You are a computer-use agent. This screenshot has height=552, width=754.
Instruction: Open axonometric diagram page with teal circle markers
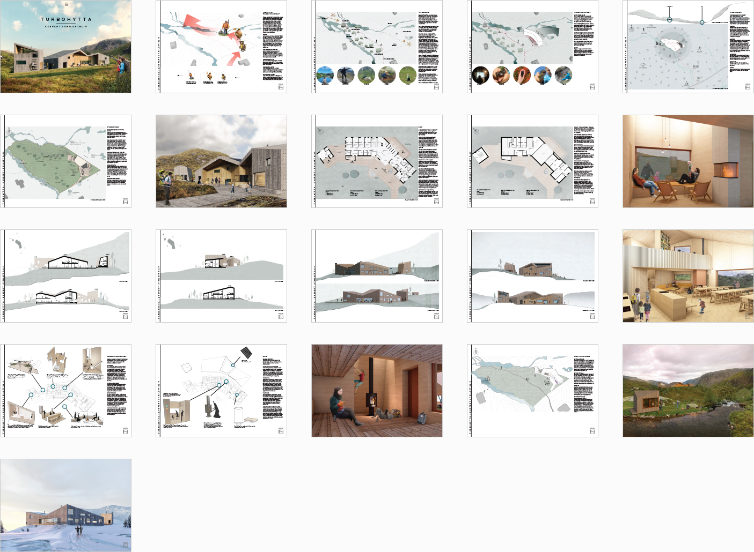click(x=65, y=391)
